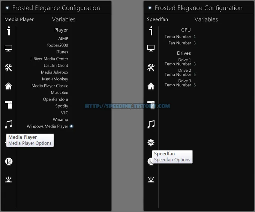The height and width of the screenshot is (212, 255).
Task: Click the home icon in Speedfan window
Action: 151,86
